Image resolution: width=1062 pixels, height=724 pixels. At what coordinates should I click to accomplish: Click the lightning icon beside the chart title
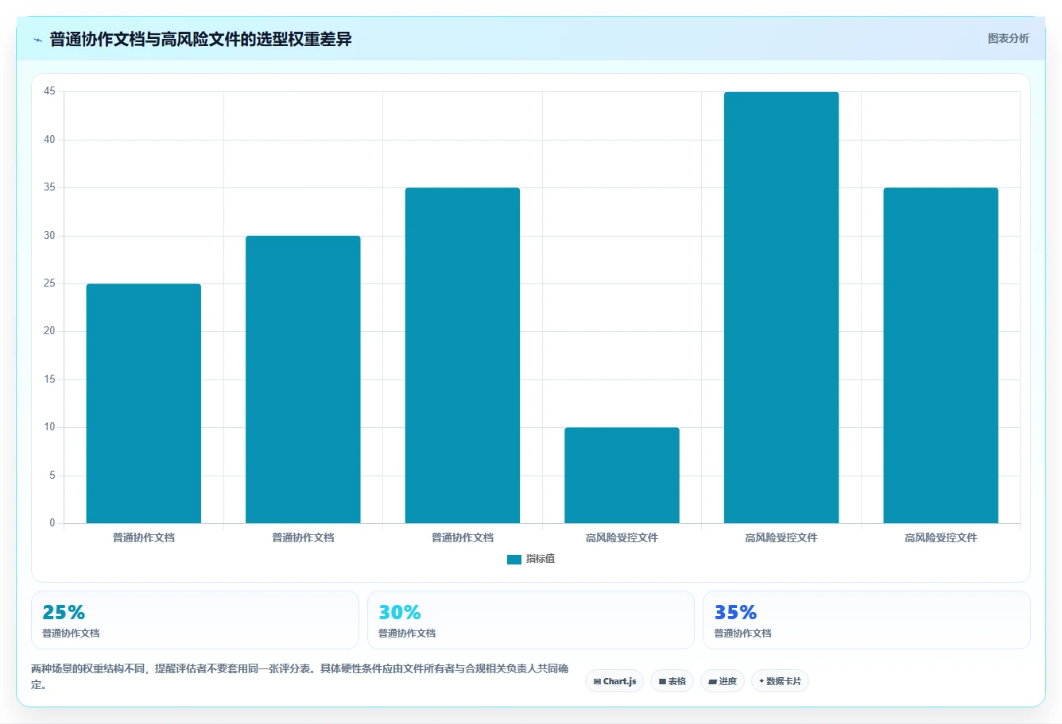click(37, 40)
